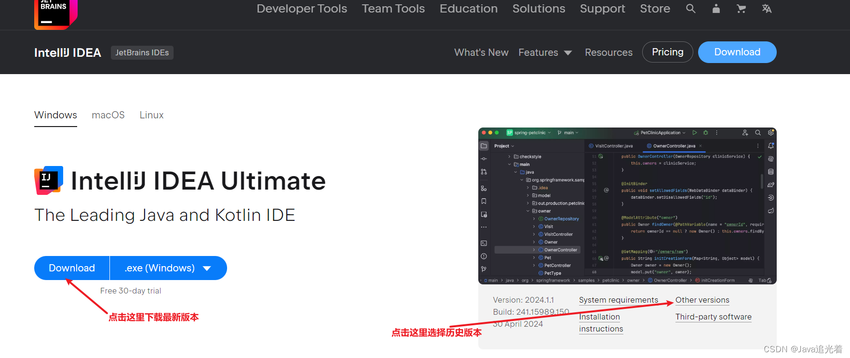The image size is (850, 358).
Task: Open Third-party software link
Action: [x=714, y=317]
